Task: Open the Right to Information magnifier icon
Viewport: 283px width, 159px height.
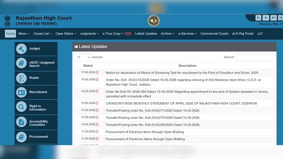Action: pos(21,107)
